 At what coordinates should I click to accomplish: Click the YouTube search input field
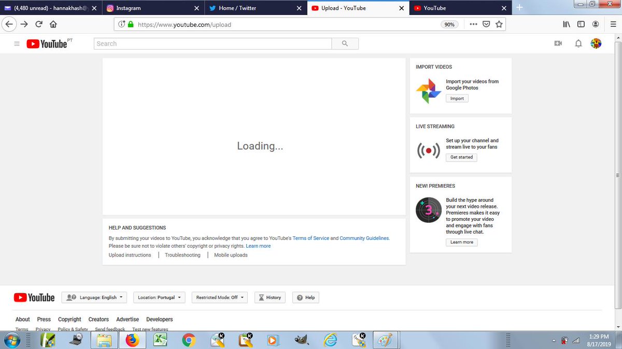213,44
